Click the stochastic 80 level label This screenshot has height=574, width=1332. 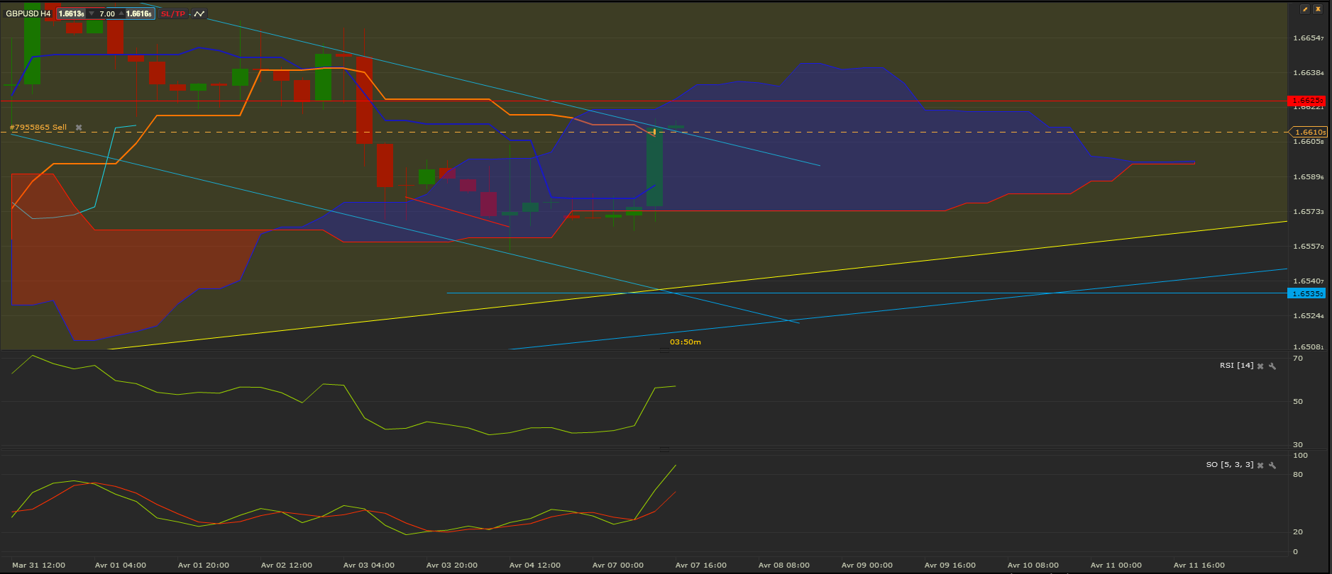point(1298,475)
